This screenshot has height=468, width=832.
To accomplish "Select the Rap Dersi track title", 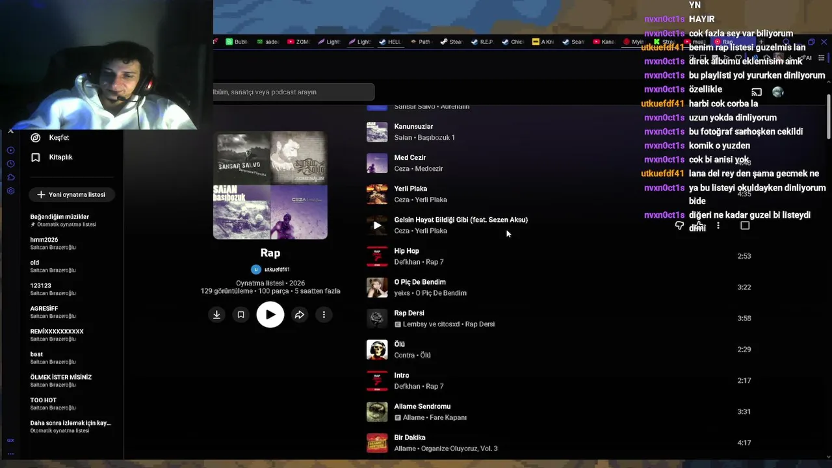I will pos(409,313).
